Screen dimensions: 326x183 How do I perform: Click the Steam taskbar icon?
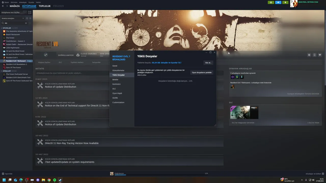[60, 180]
